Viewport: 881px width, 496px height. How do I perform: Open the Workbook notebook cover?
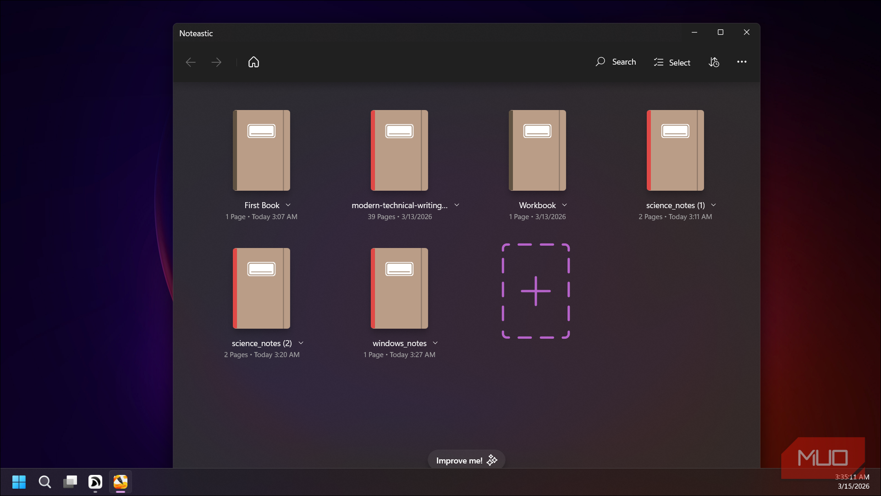[x=537, y=150]
